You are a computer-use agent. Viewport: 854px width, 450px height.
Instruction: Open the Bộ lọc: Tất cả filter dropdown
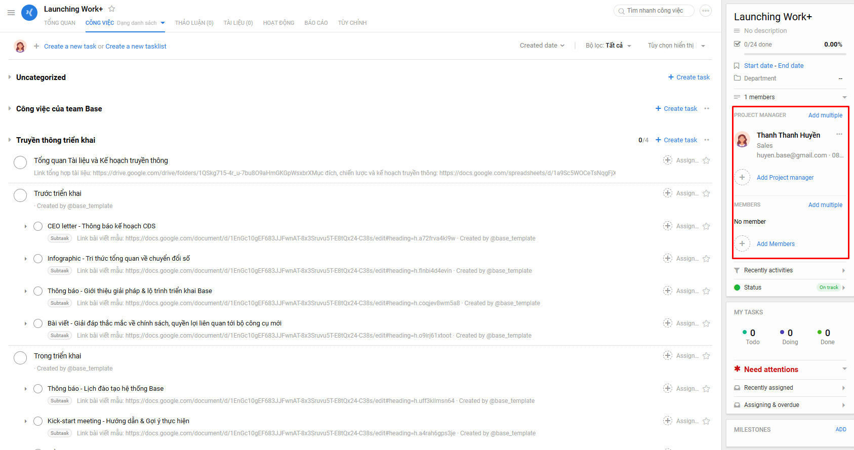tap(608, 46)
